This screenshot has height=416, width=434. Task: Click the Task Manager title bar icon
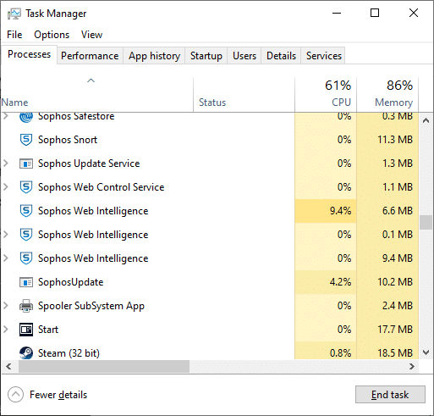point(14,14)
